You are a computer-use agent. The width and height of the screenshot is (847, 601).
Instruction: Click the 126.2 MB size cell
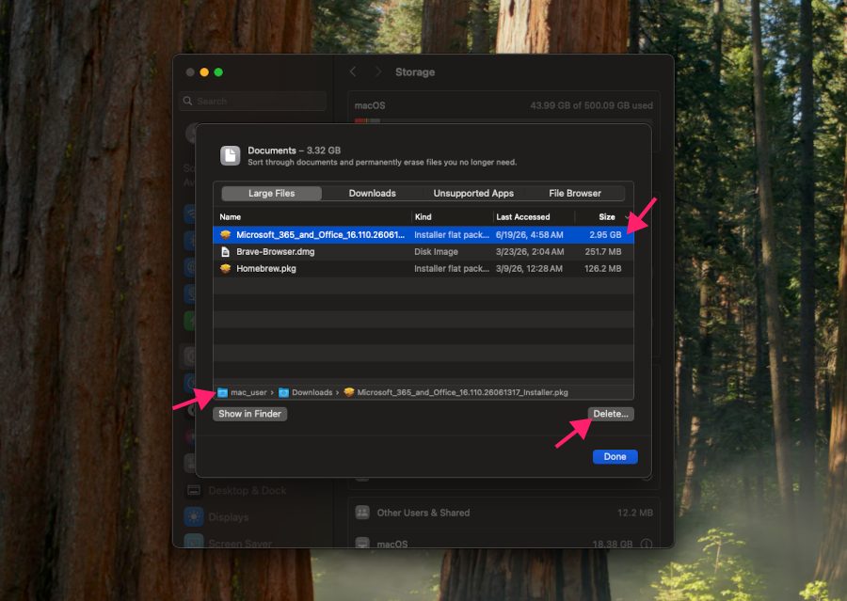click(x=603, y=268)
